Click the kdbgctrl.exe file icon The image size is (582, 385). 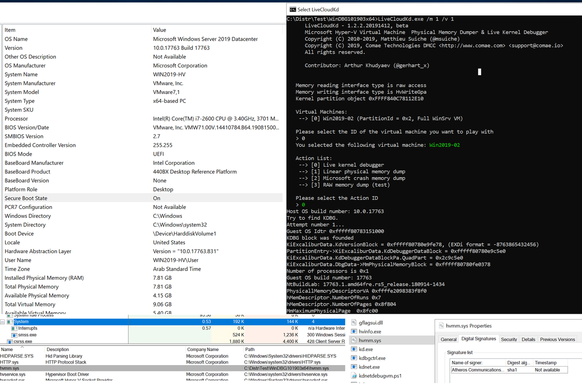point(353,358)
